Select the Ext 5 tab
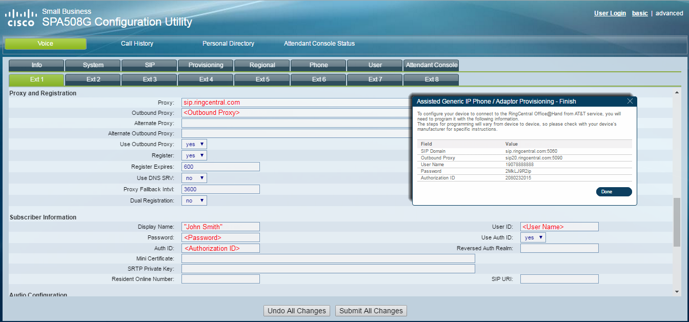689x322 pixels. pos(262,79)
